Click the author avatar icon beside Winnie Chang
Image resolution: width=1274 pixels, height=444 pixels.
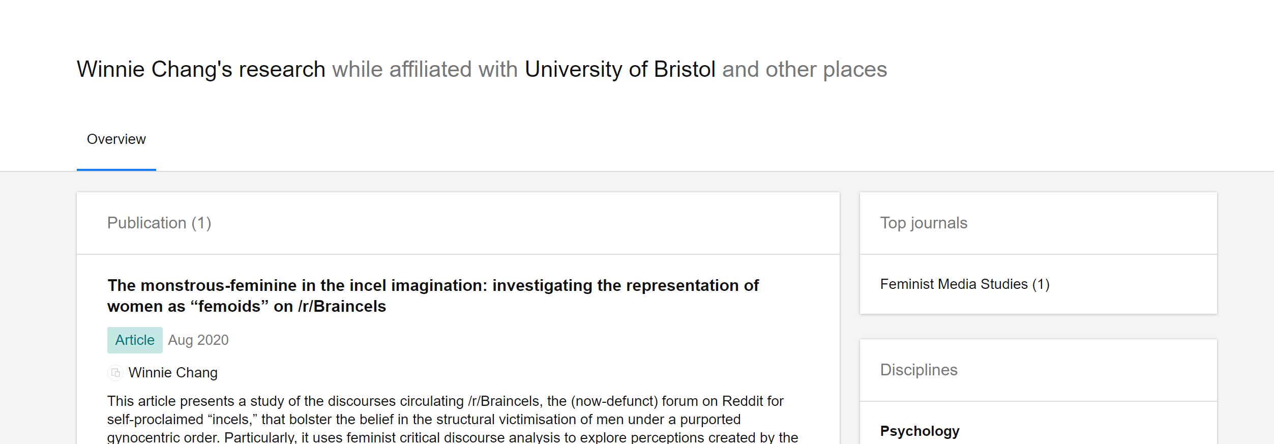coord(115,373)
